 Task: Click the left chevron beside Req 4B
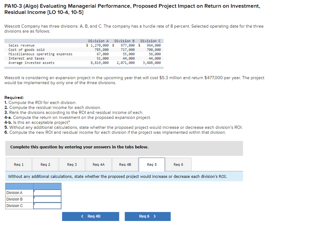[x=82, y=216]
